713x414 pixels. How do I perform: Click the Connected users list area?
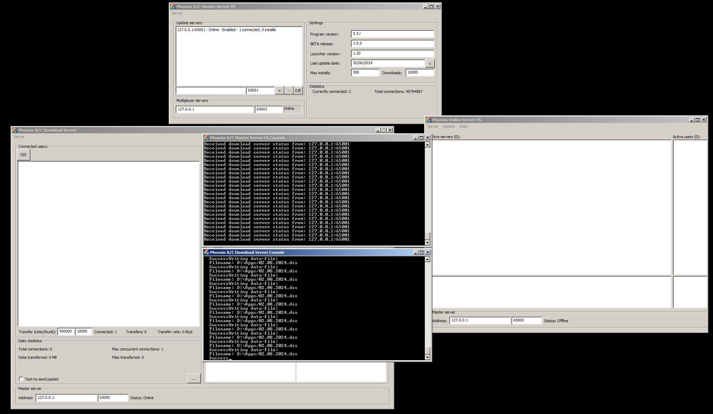point(109,244)
